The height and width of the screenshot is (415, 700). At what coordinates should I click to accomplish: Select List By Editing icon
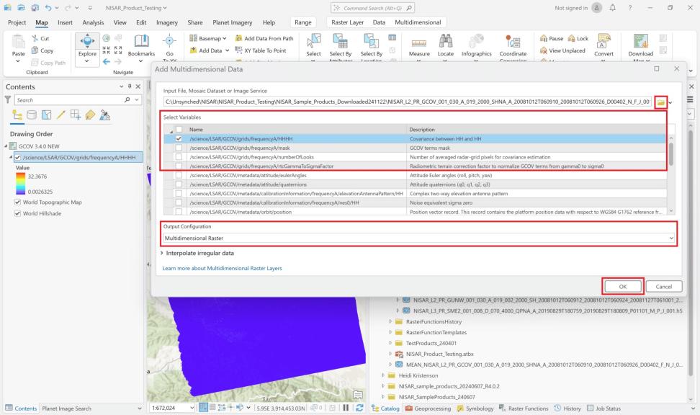(61, 115)
